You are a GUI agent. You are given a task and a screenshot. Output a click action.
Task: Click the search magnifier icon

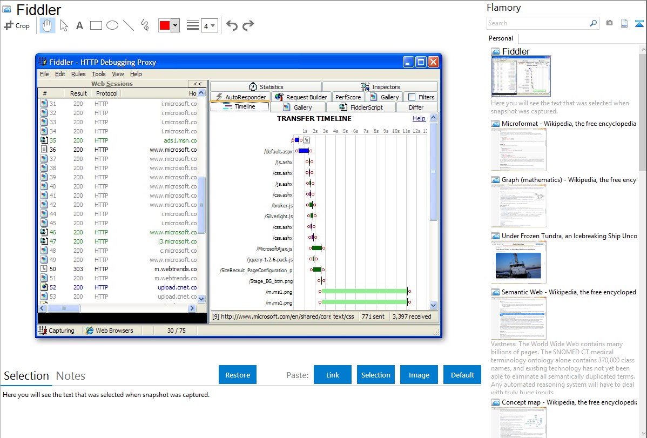click(x=593, y=23)
